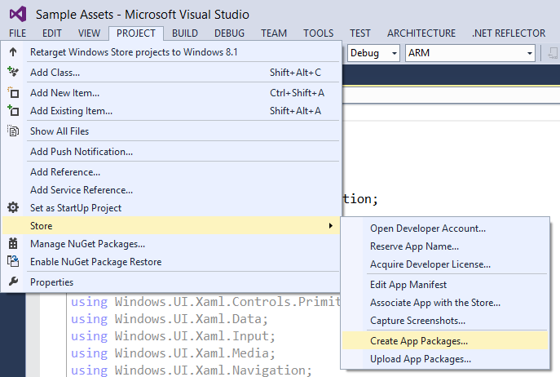Click the Retarget up-arrow icon
Screen dimensions: 560x377
pos(13,52)
